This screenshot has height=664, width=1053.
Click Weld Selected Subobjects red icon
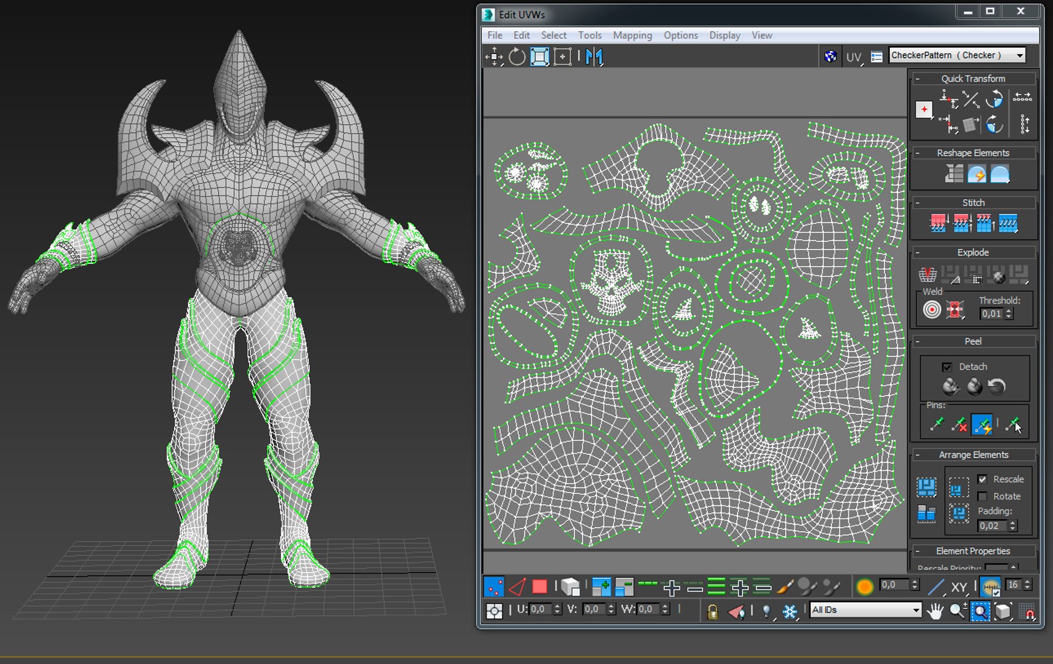[955, 309]
